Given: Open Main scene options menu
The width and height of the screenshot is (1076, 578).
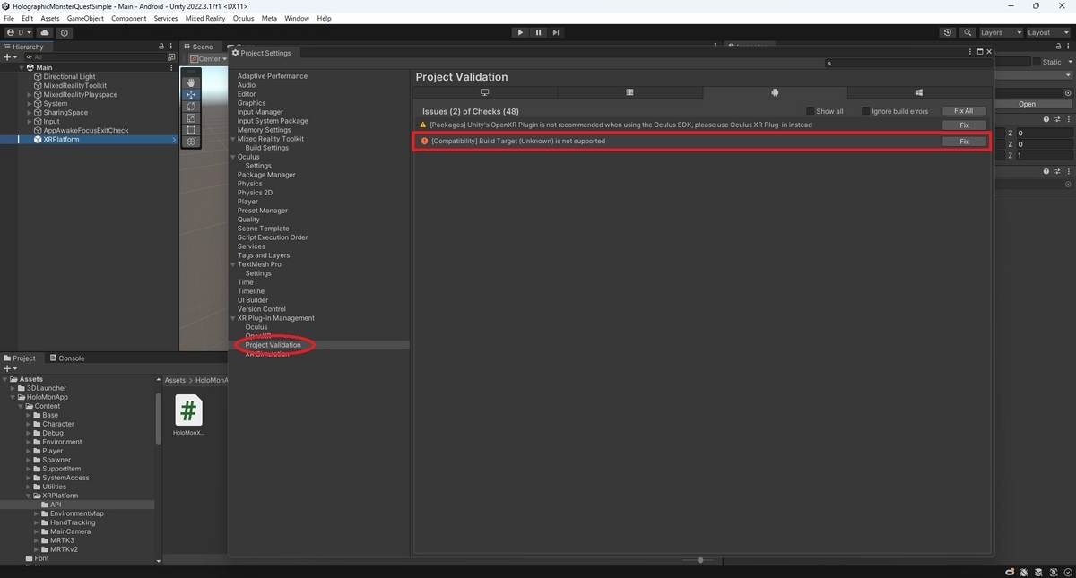Looking at the screenshot, I should (x=171, y=68).
